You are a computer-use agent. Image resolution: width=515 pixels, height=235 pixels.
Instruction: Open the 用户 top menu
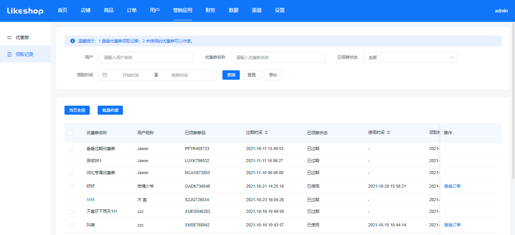(155, 11)
